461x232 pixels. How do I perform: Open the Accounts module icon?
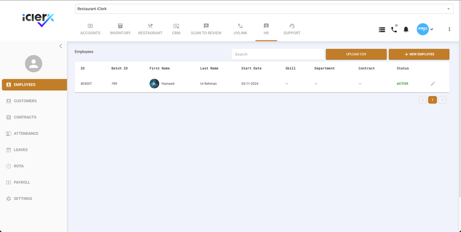[x=90, y=26]
